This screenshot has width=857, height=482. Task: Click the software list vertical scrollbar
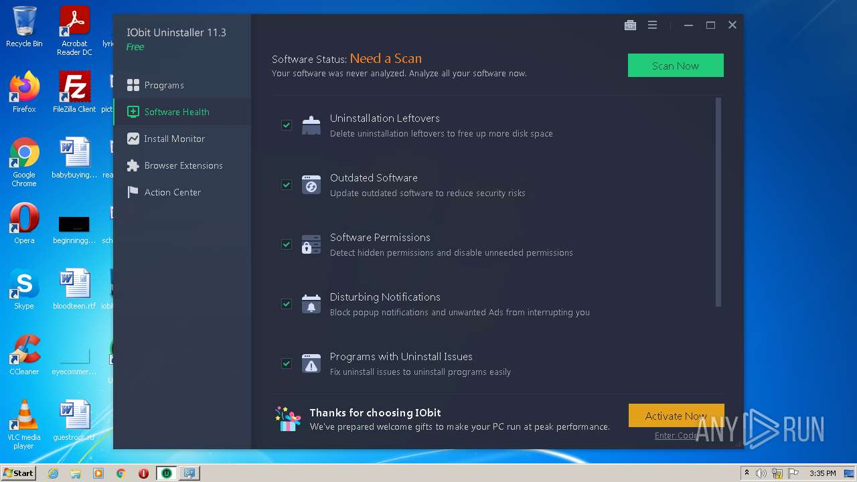[718, 202]
